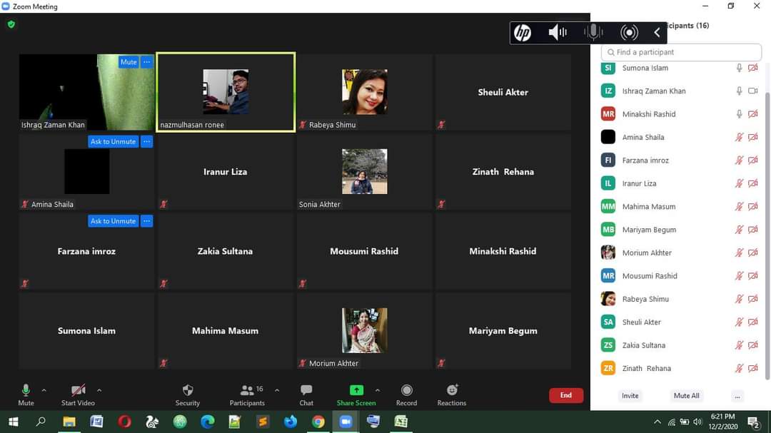Open the Security shield options

click(x=187, y=395)
